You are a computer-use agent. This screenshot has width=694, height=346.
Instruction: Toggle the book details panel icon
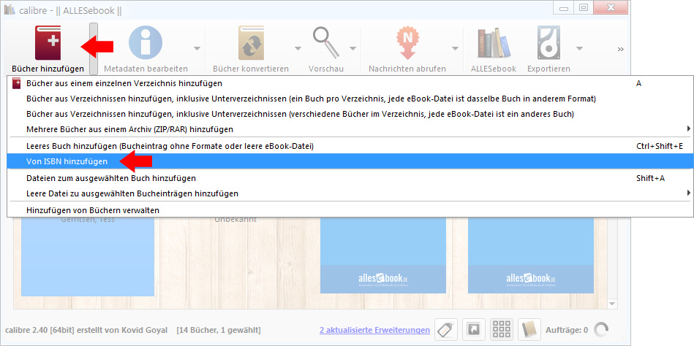[529, 329]
